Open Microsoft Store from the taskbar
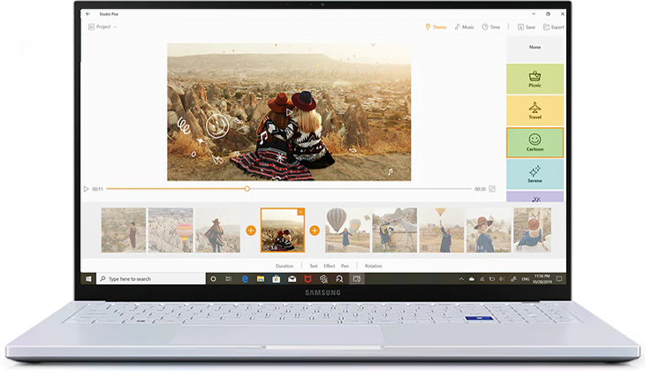The image size is (645, 371). pyautogui.click(x=277, y=279)
